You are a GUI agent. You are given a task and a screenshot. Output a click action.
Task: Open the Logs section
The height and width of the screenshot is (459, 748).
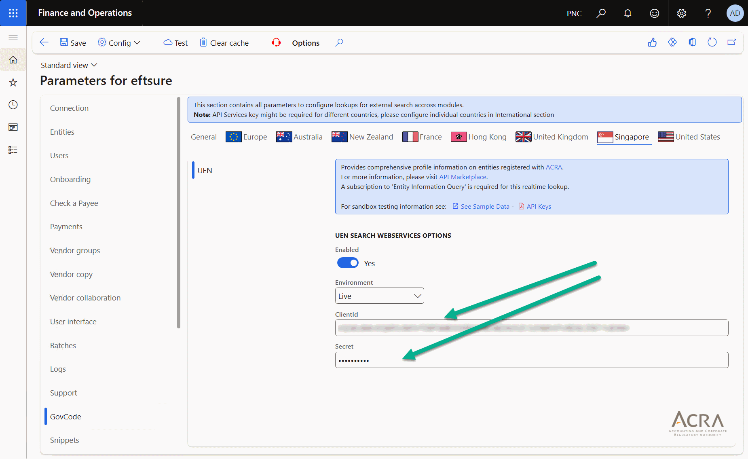[x=58, y=369]
